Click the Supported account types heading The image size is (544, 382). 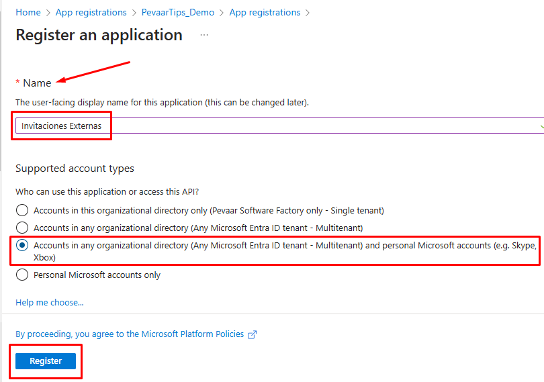click(75, 169)
